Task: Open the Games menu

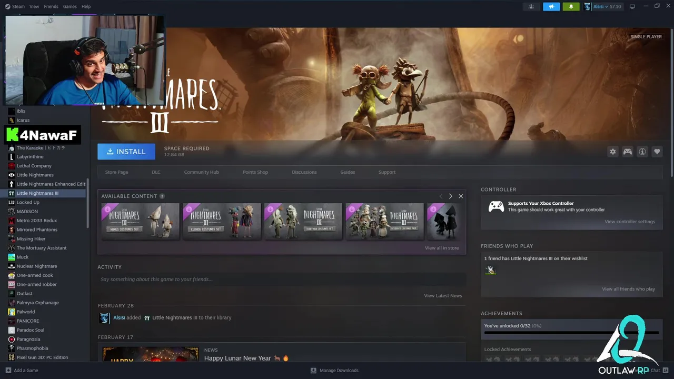Action: [70, 6]
